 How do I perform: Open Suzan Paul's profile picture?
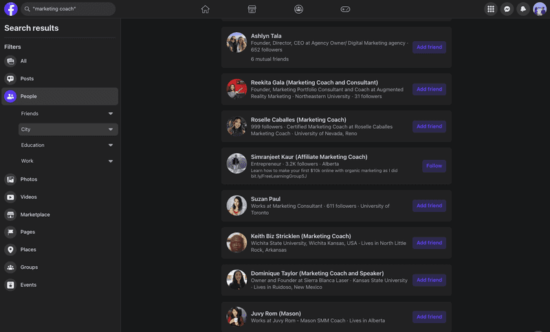pyautogui.click(x=236, y=205)
